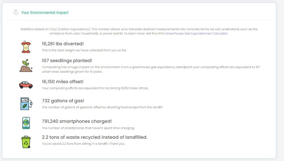Select the 16,281 lbs diverted heading
This screenshot has width=284, height=161.
click(63, 44)
